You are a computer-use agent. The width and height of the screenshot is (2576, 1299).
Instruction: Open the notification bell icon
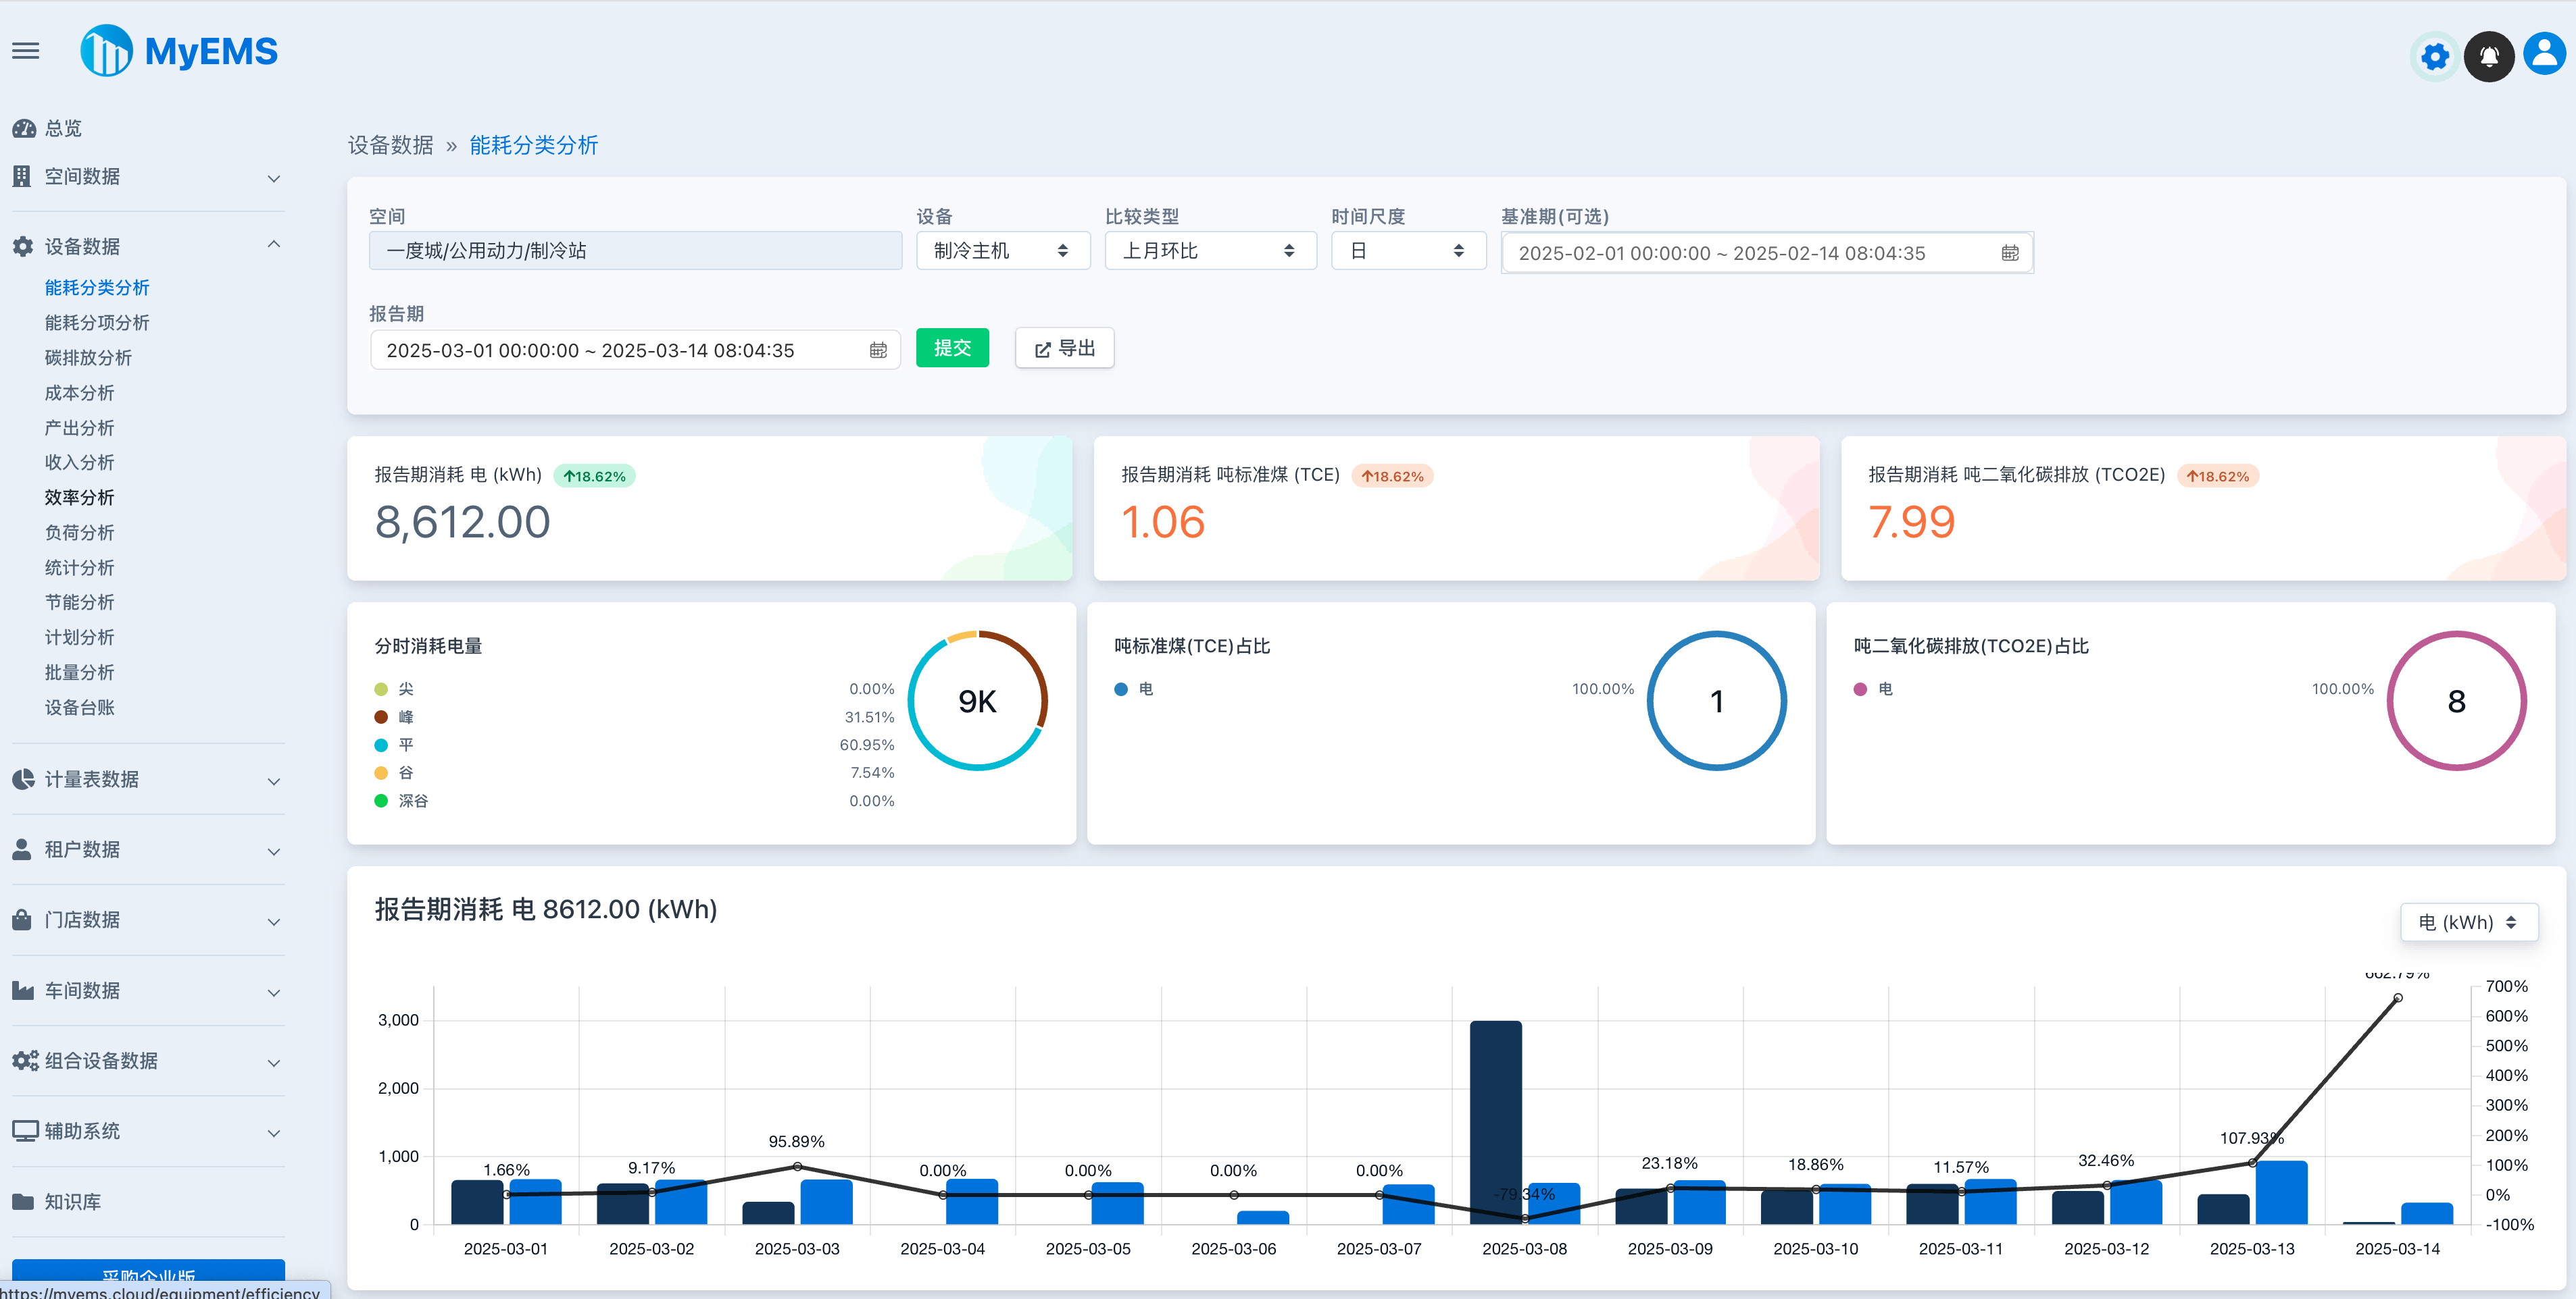tap(2489, 56)
